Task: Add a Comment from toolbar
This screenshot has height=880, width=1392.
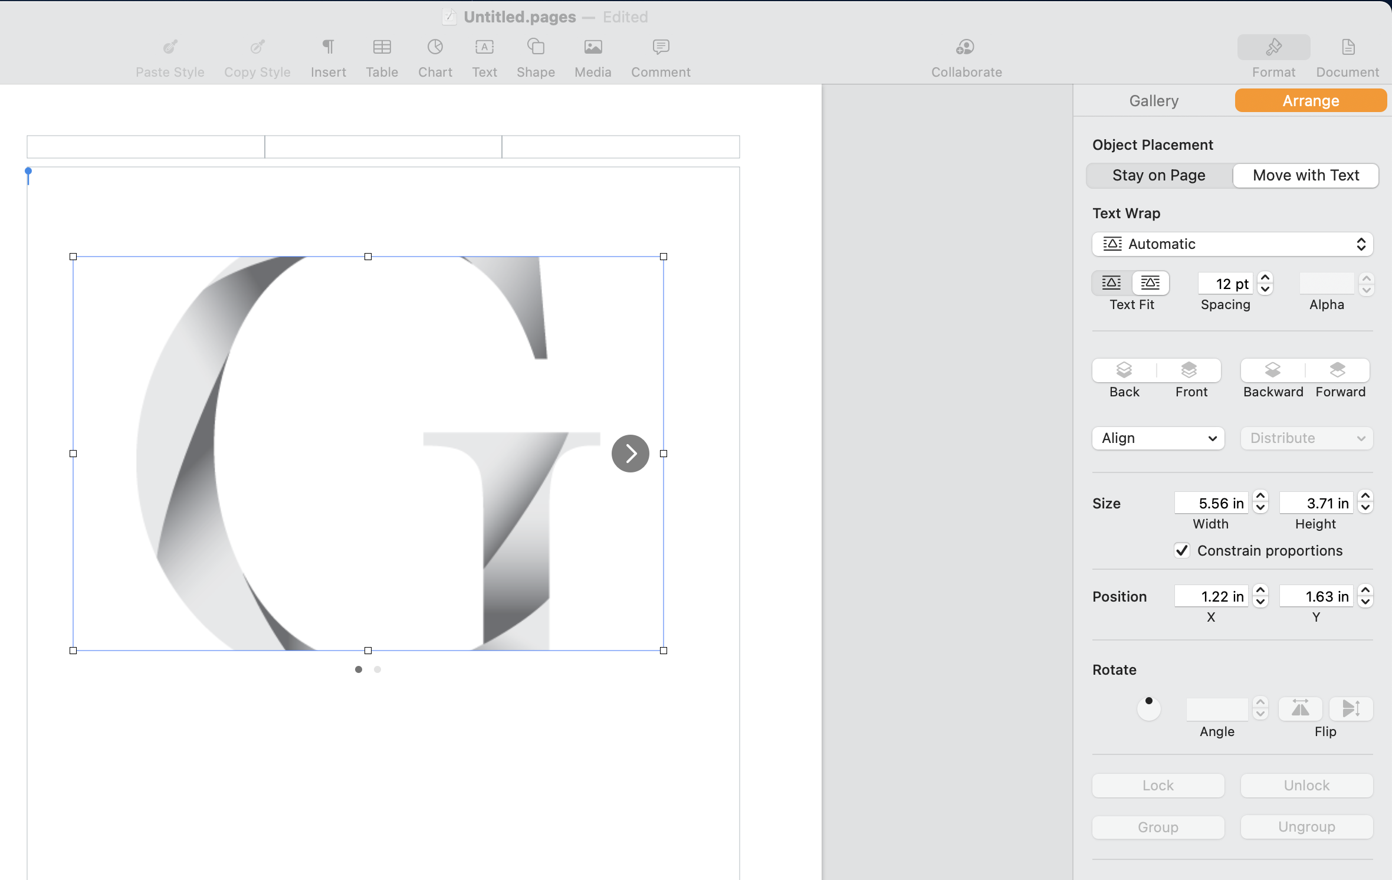Action: [x=661, y=48]
